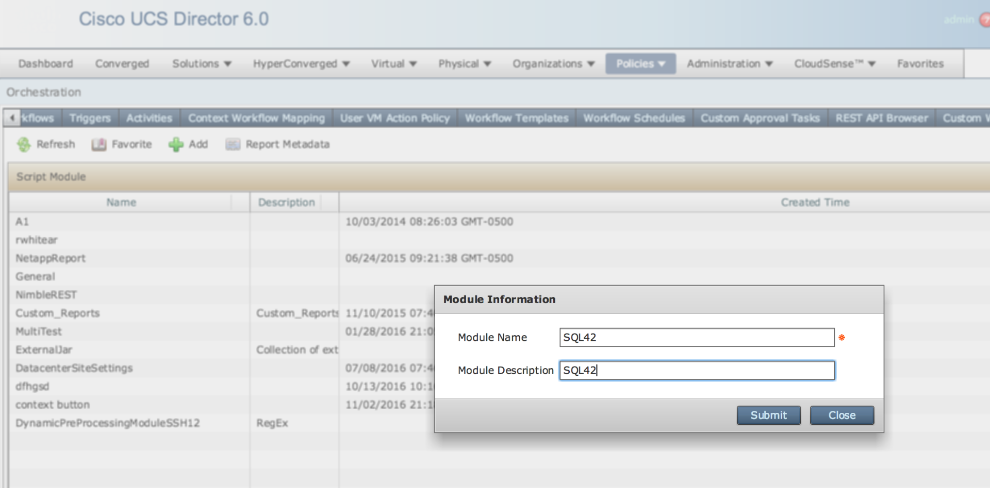This screenshot has height=488, width=990.
Task: Close the Module Information dialog
Action: pos(841,415)
